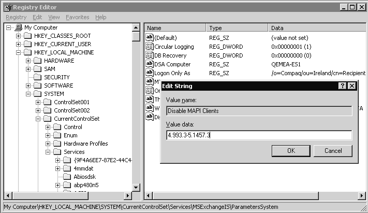Expand the HKEY_CLASSES_ROOT key
368x213 pixels.
click(19, 36)
